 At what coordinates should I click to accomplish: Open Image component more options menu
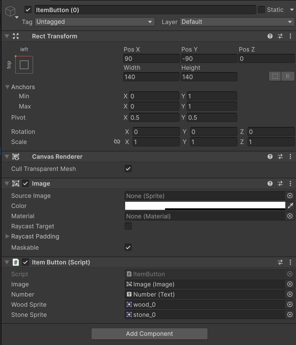tap(290, 183)
